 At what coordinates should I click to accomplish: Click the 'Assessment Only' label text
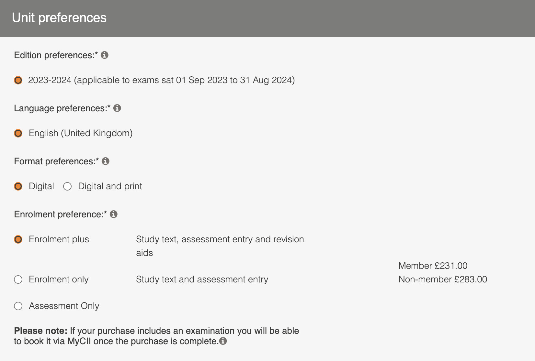tap(64, 306)
